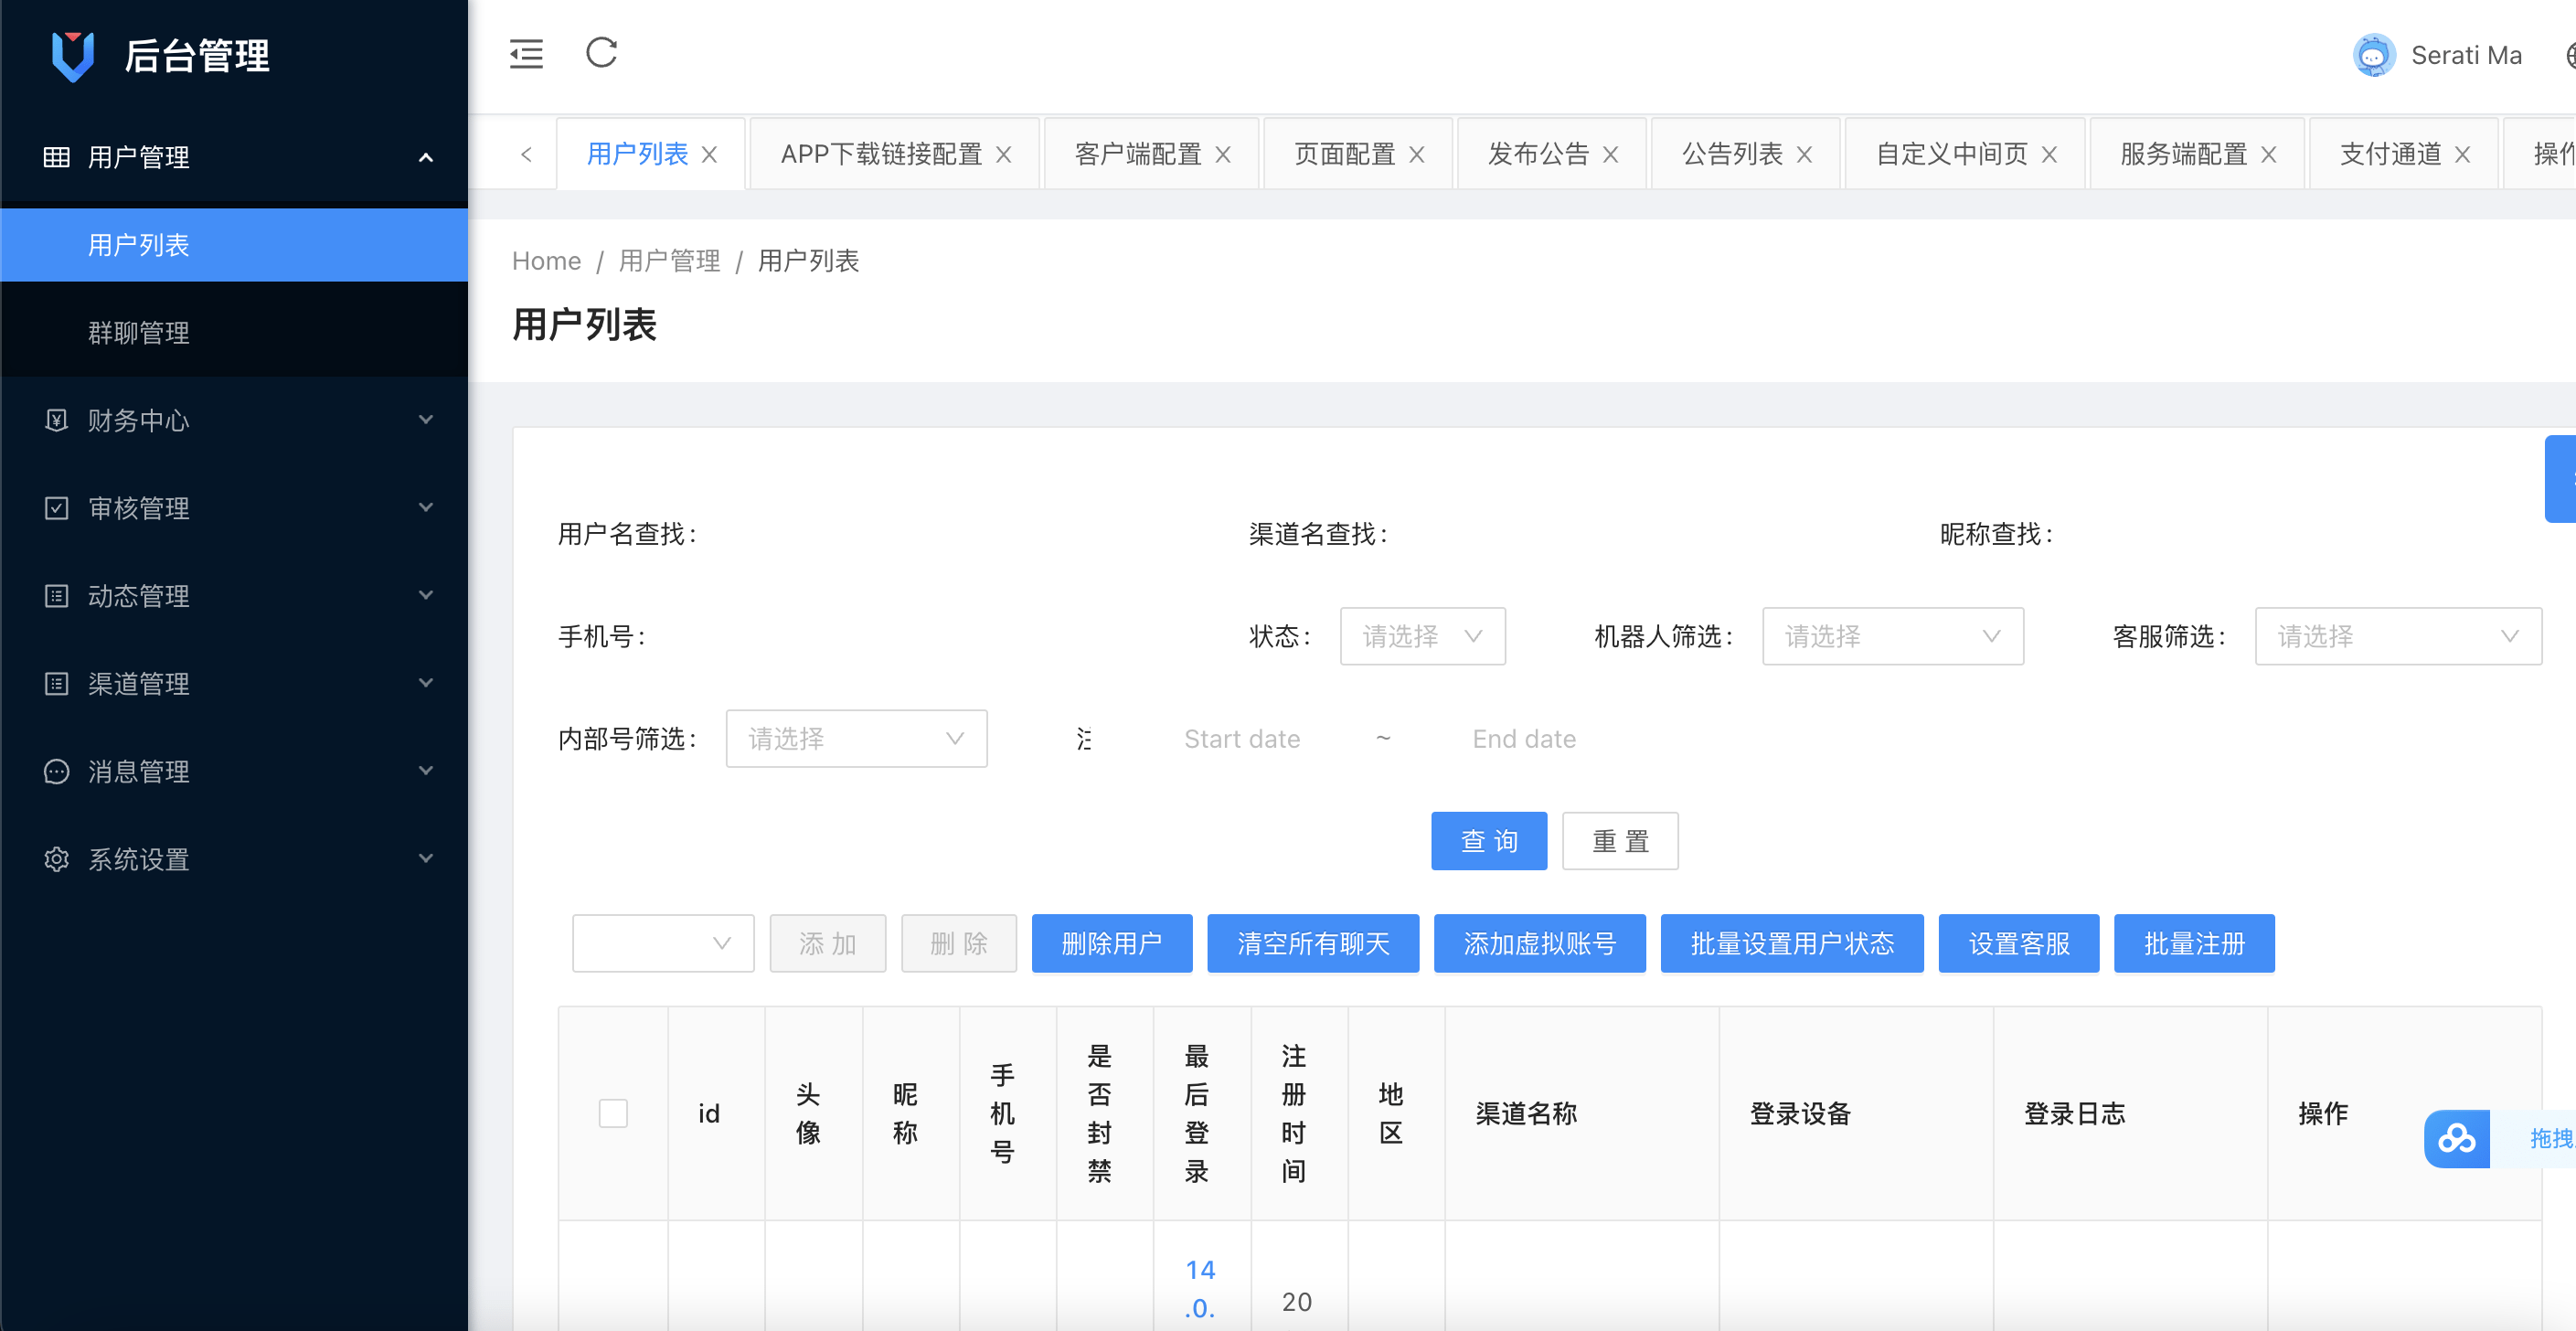Screen dimensions: 2576x1331
Task: Close the 公告列表 tab
Action: pyautogui.click(x=1805, y=155)
